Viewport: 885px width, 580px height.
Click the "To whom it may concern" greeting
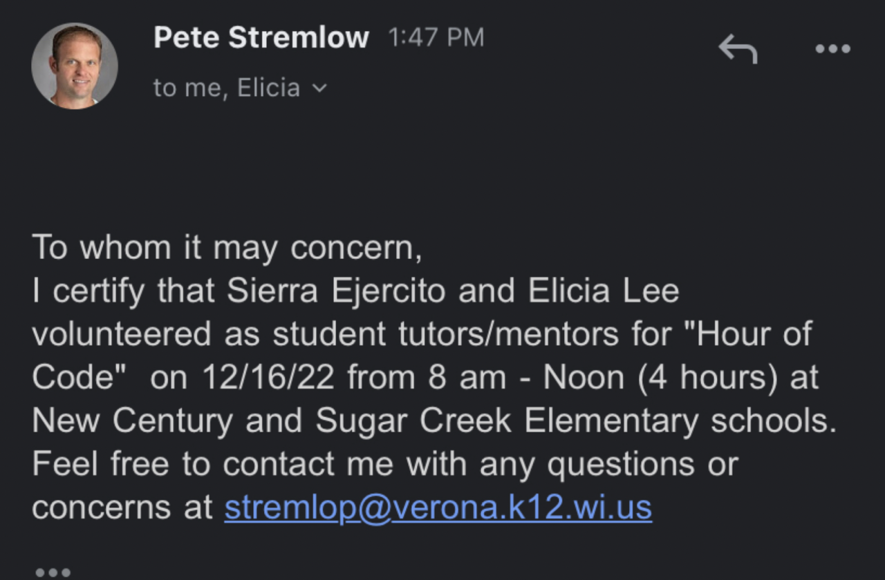tap(226, 248)
